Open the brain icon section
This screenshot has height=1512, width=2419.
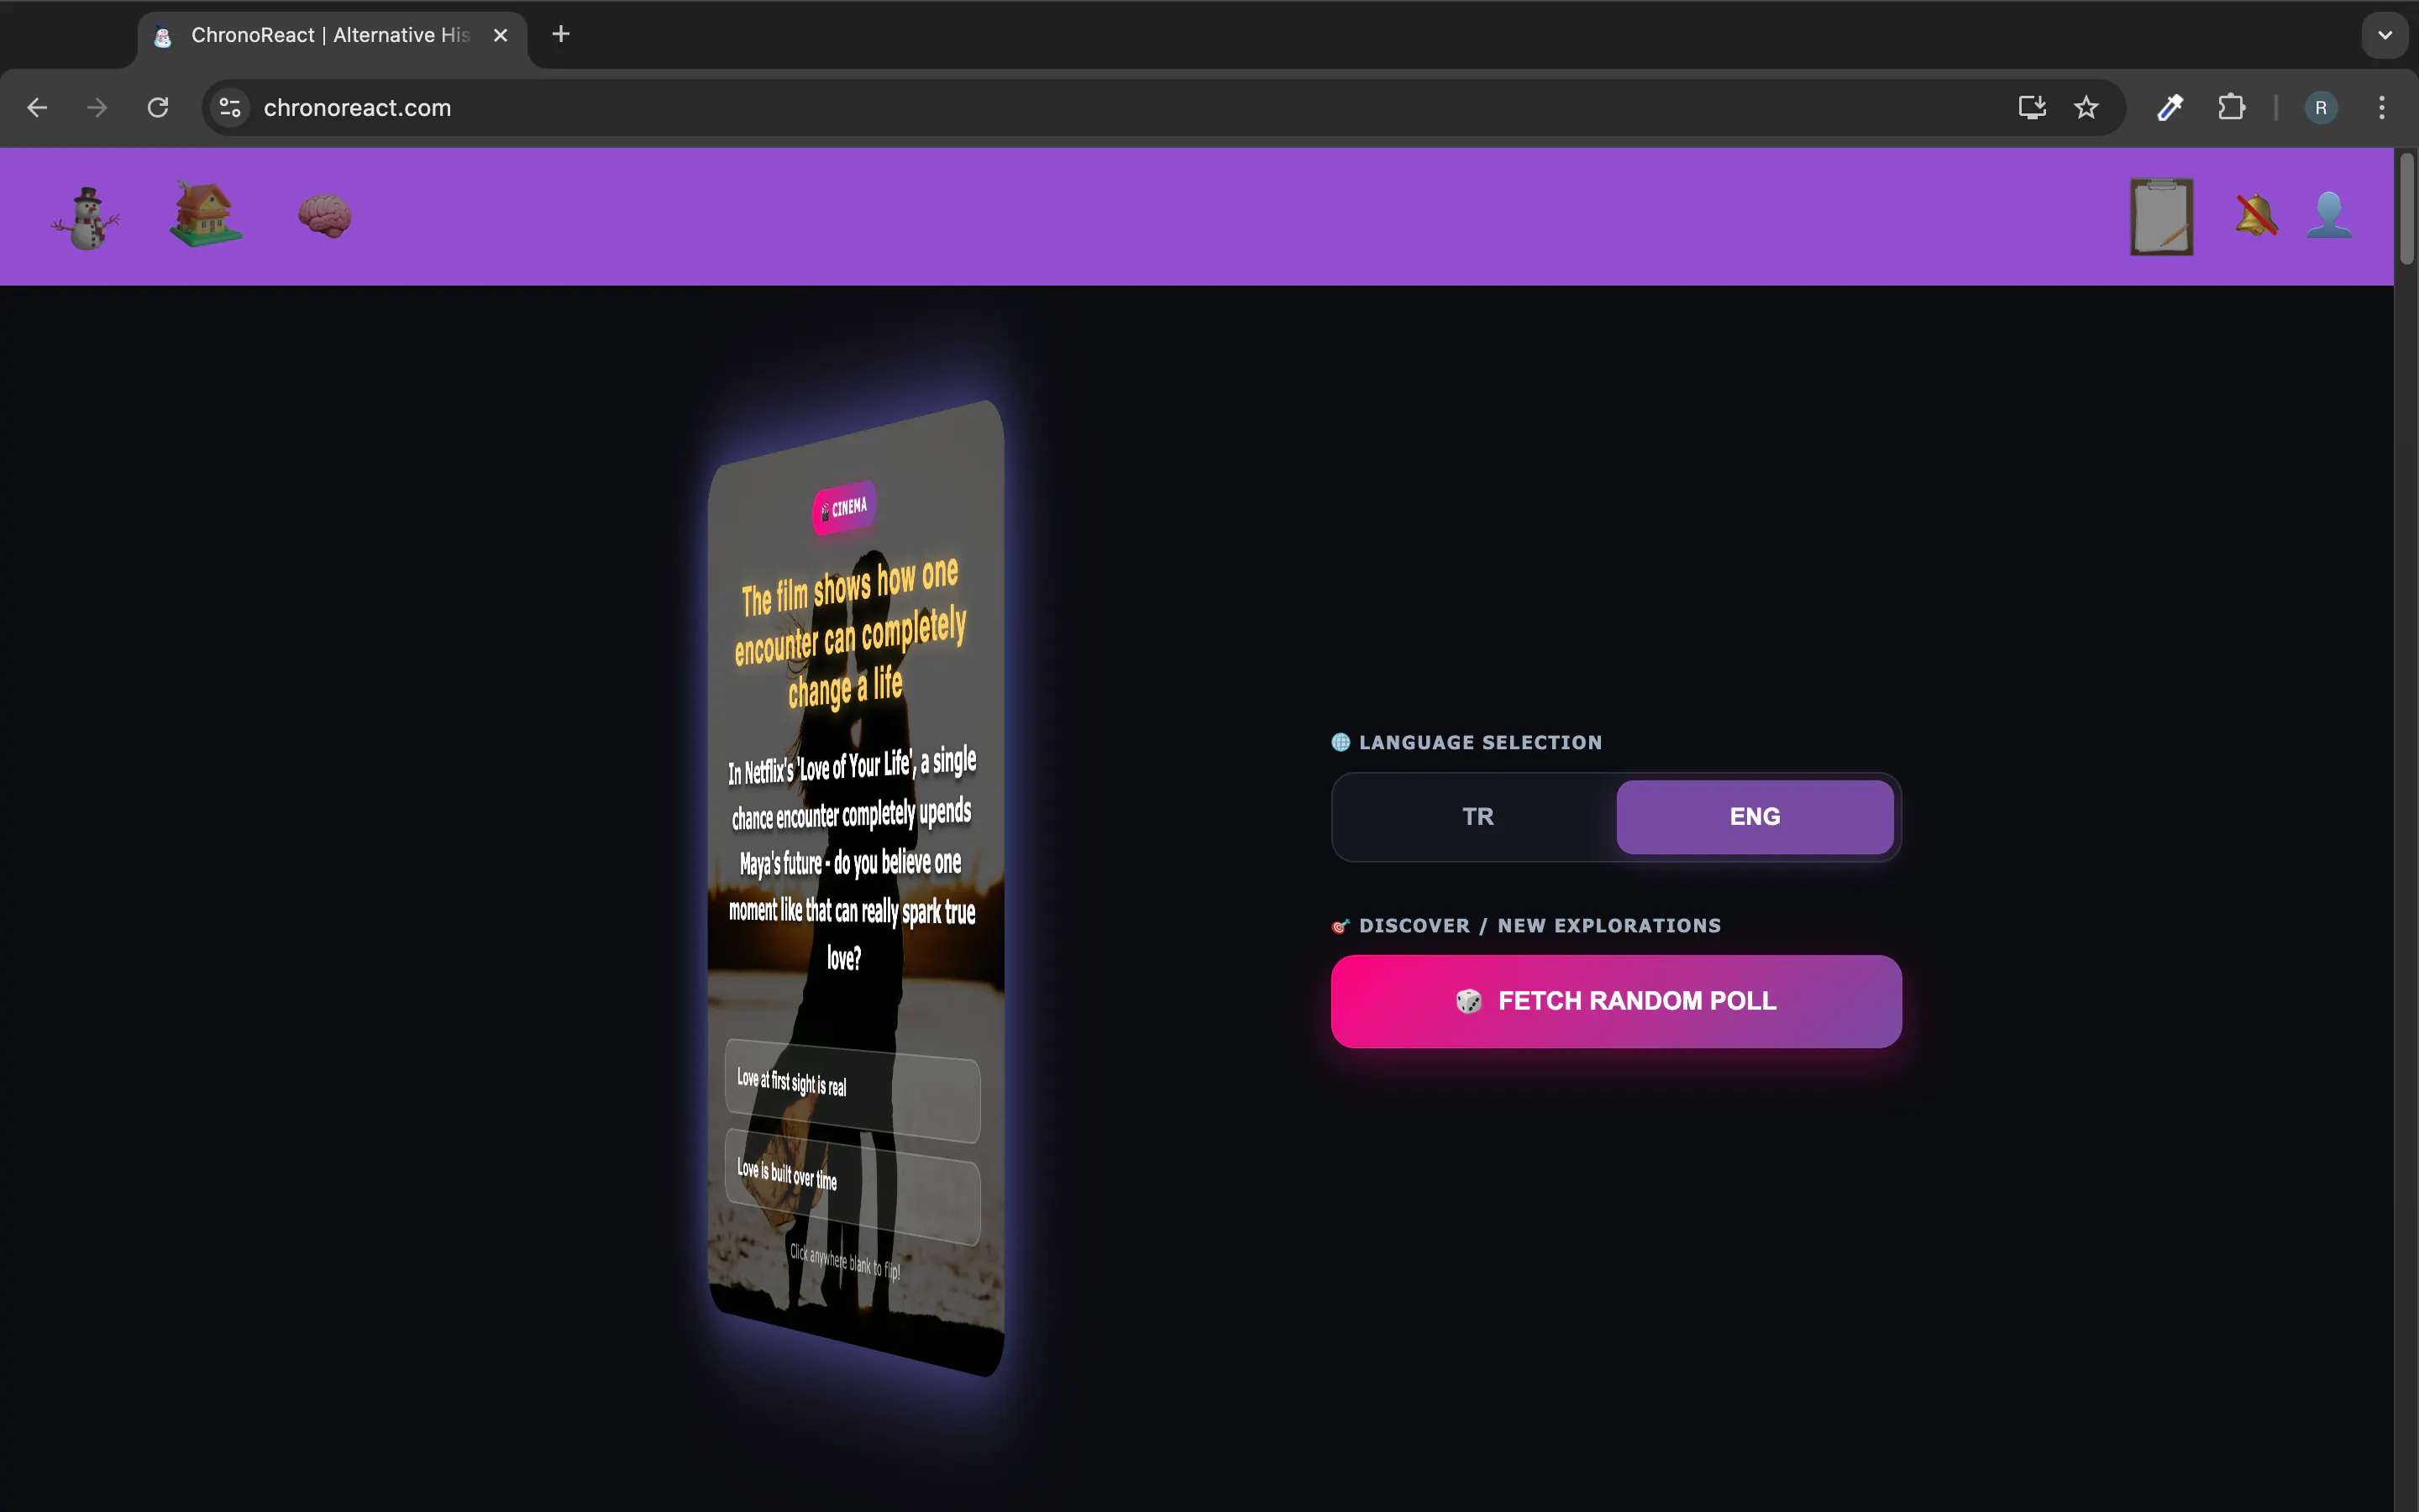pos(325,216)
